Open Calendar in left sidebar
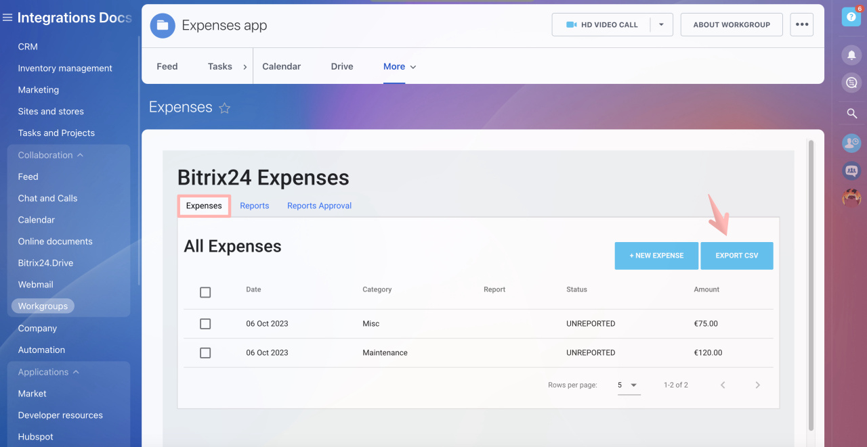This screenshot has width=867, height=447. 37,220
